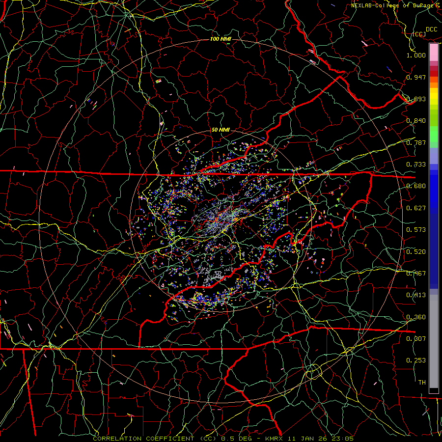Select the 0.787 scale value
The image size is (442, 442).
point(416,142)
